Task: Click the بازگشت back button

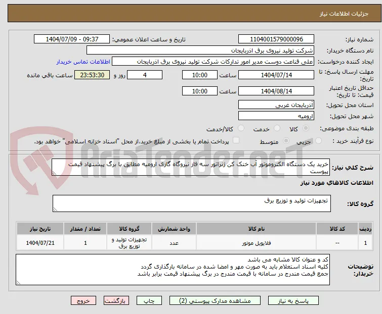Action: point(116,301)
